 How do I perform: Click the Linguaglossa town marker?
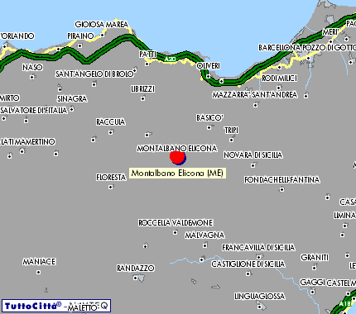259,307
